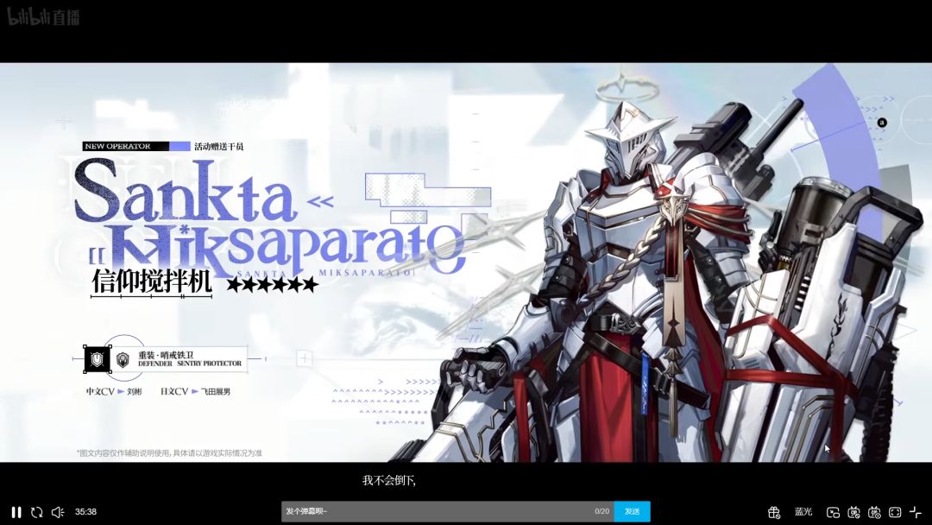The height and width of the screenshot is (525, 932).
Task: Unmute the player volume speaker icon
Action: [x=58, y=512]
